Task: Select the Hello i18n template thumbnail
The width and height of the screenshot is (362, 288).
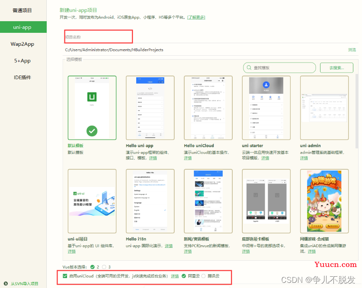Action: (x=150, y=201)
